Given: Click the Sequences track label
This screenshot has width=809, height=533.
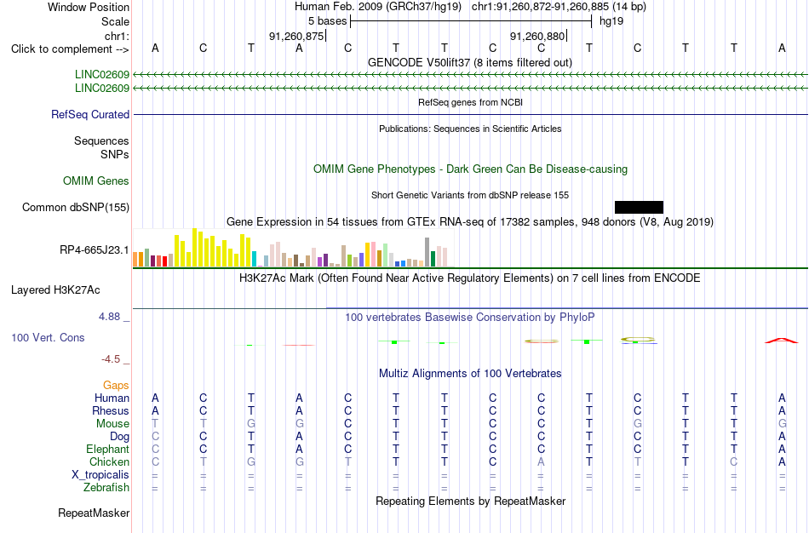Looking at the screenshot, I should (x=101, y=140).
